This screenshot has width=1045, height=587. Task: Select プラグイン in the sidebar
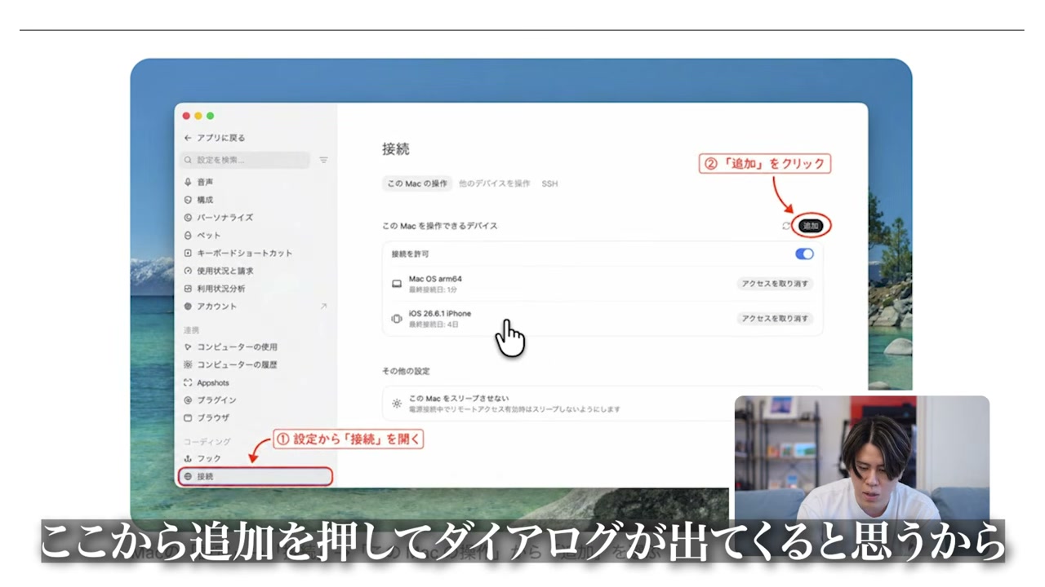(x=210, y=400)
